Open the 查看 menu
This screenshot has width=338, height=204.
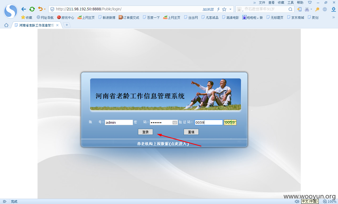271,2
